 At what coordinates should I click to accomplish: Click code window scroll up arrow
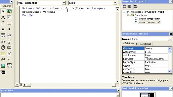pos(117,10)
